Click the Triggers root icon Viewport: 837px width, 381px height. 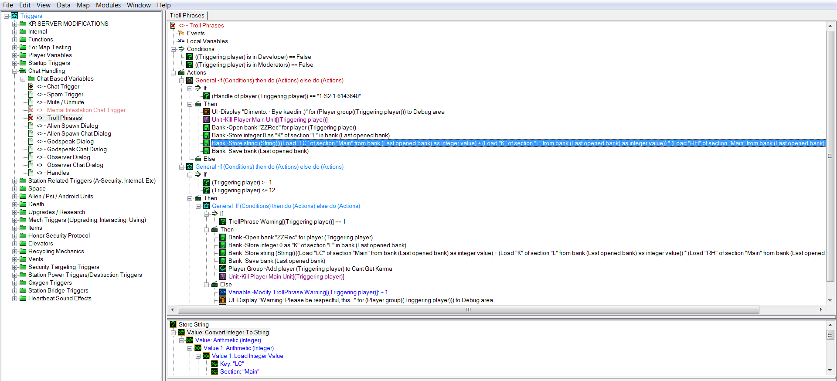click(14, 16)
